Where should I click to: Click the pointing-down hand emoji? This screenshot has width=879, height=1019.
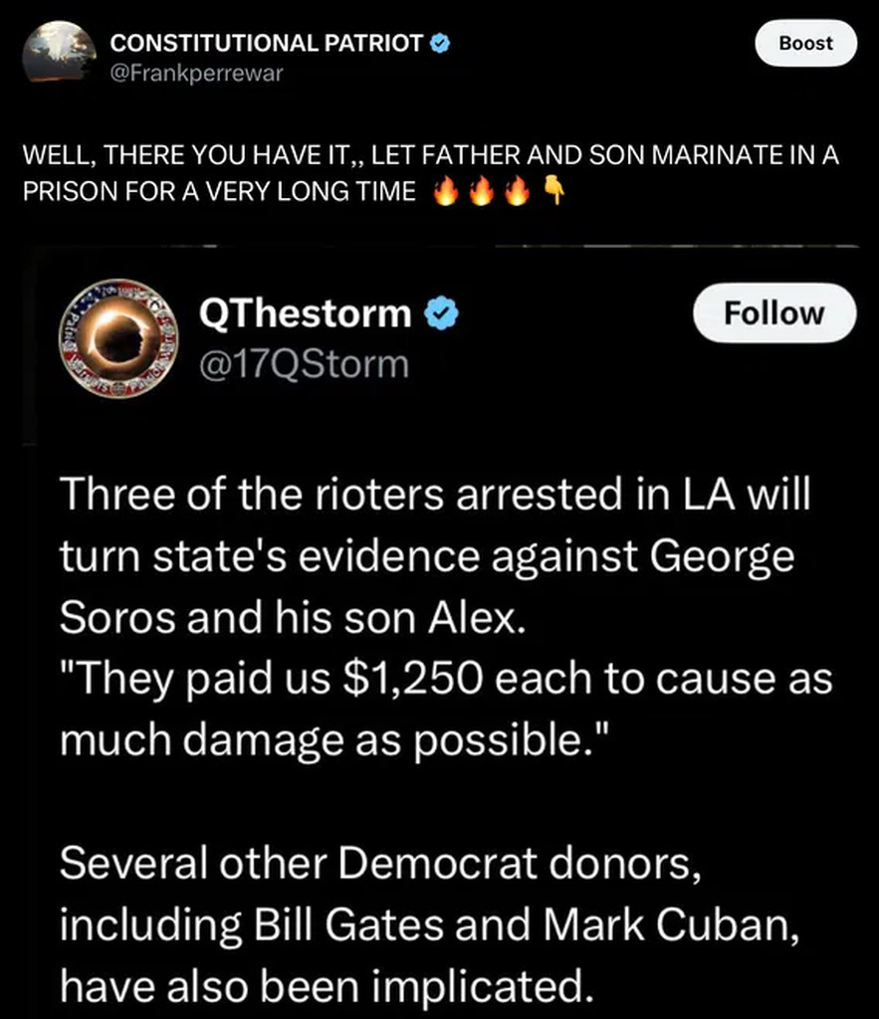click(x=553, y=192)
